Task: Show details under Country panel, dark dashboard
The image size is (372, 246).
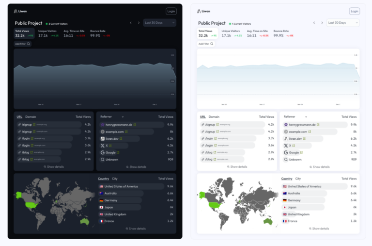Action: (136, 229)
